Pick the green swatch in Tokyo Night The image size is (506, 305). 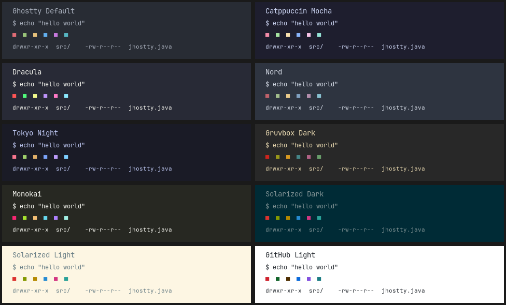click(x=24, y=157)
